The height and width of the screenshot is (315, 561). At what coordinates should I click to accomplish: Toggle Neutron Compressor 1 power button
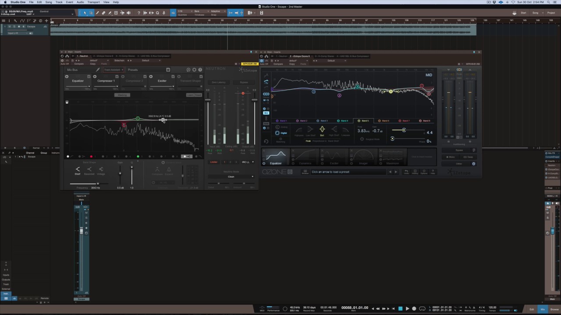point(95,77)
